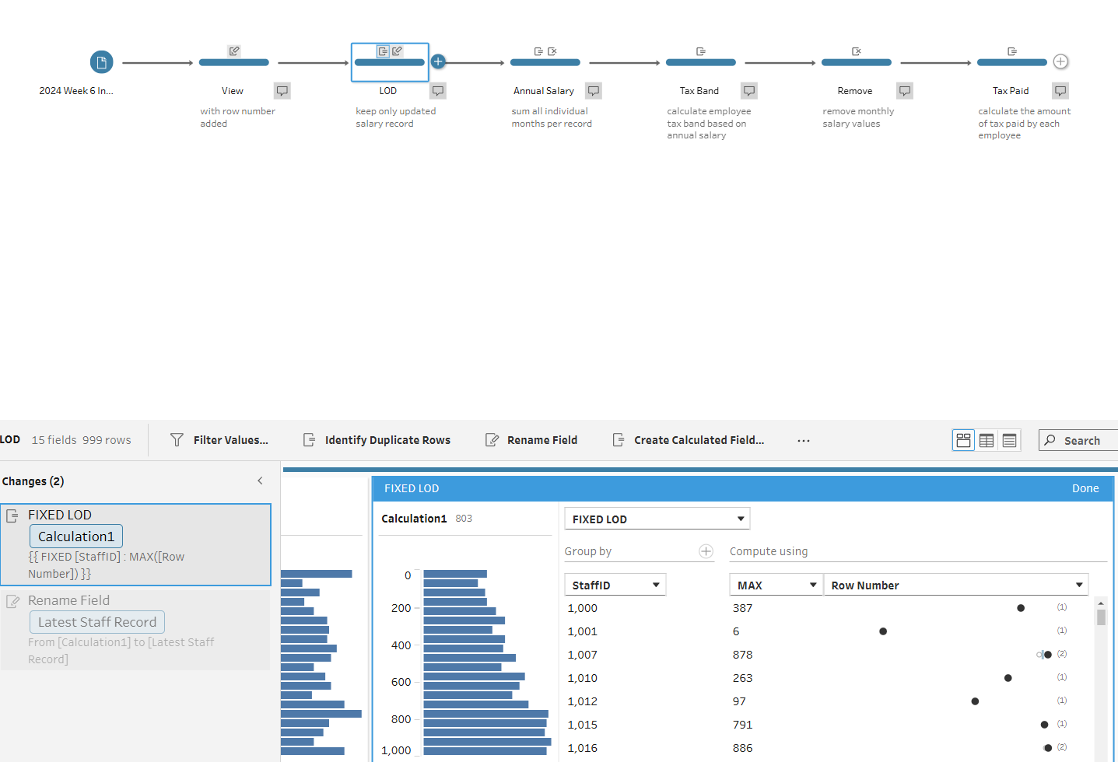Select the FIXED LOD change in the Changes pane

pyautogui.click(x=135, y=544)
